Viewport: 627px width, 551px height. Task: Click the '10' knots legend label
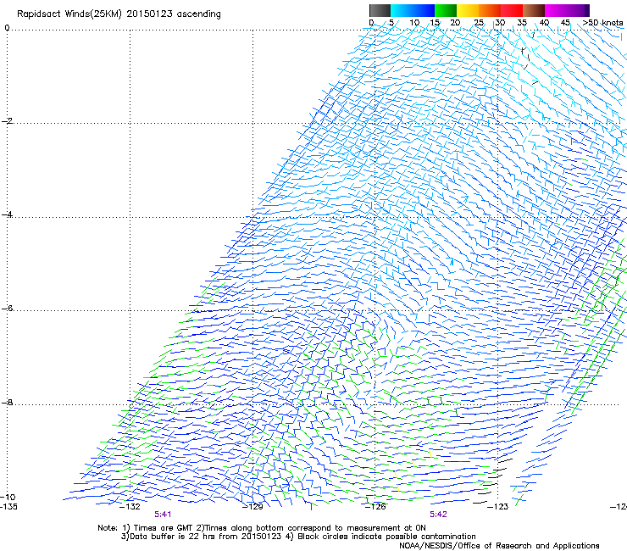(414, 23)
